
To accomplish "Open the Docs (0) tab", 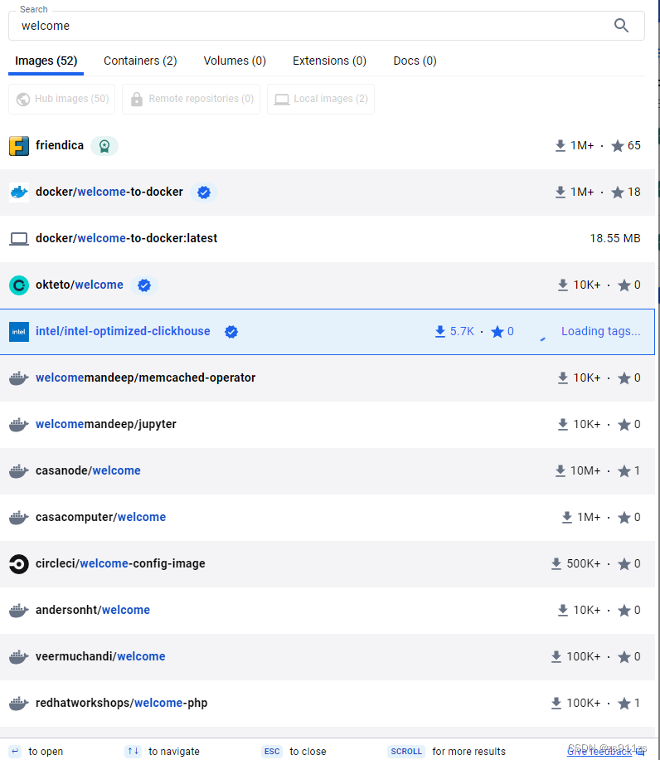I will click(x=415, y=61).
